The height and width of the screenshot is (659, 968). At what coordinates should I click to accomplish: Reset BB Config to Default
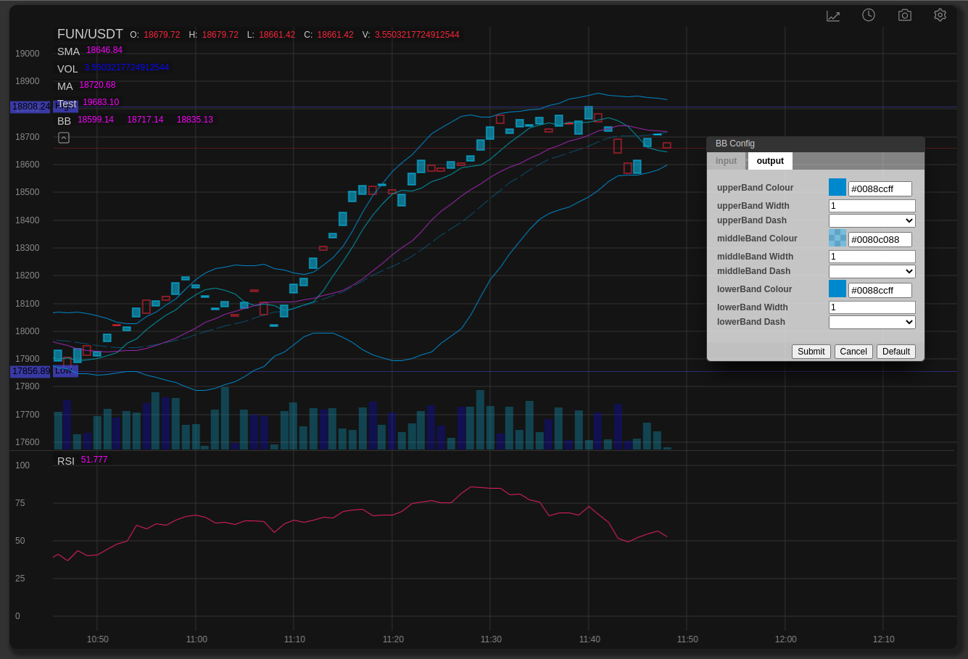[x=896, y=352]
